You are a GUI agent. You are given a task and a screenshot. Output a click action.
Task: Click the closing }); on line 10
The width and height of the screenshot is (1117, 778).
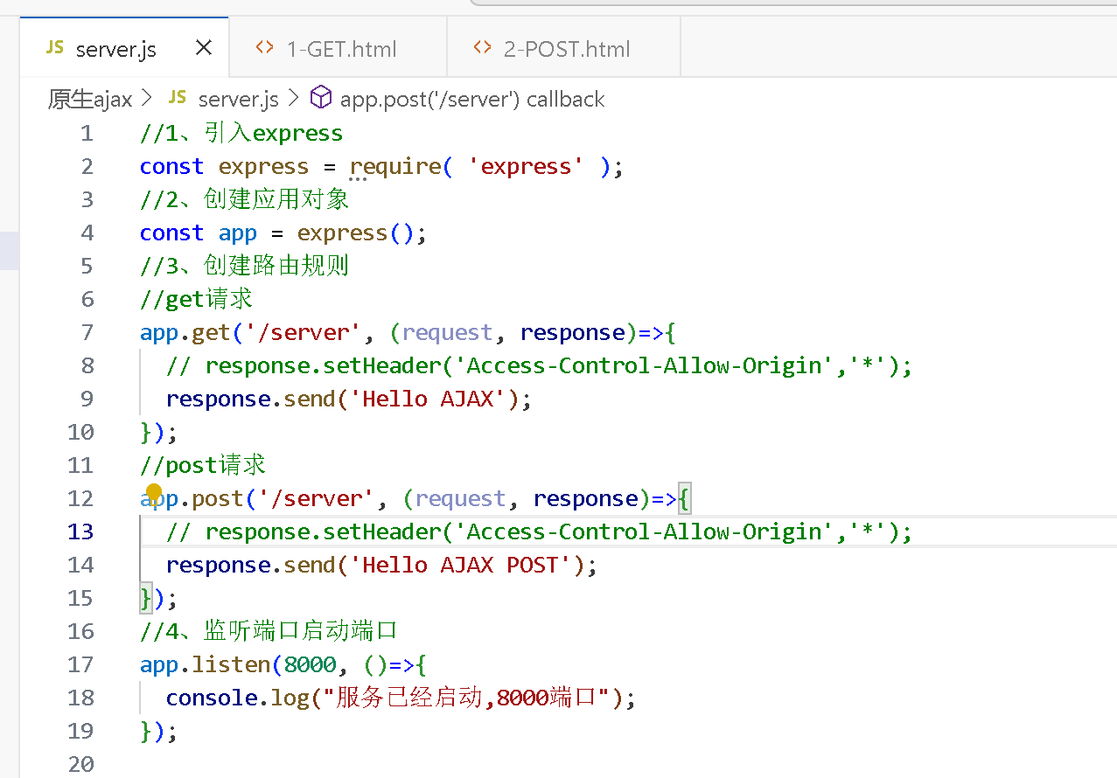pyautogui.click(x=158, y=432)
